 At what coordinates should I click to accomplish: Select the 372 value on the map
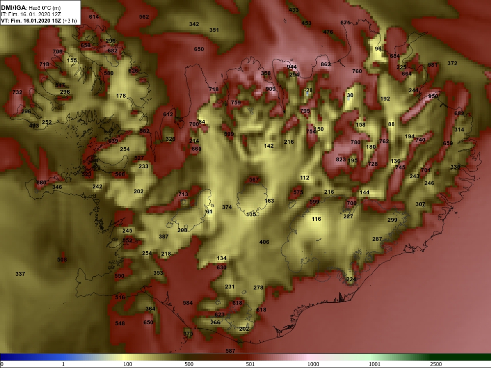(x=452, y=63)
